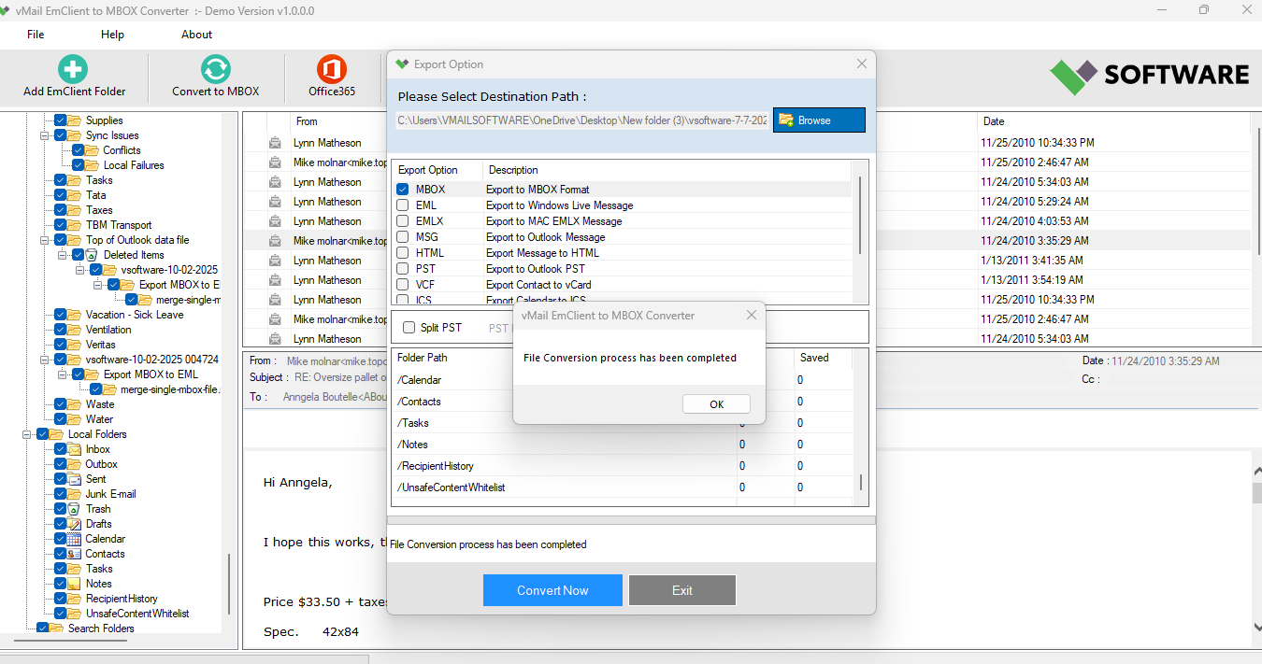Open the Office365 toolbar icon
1262x664 pixels.
point(332,69)
